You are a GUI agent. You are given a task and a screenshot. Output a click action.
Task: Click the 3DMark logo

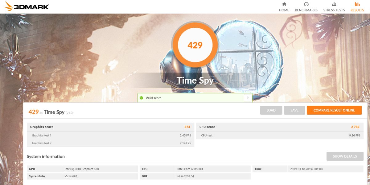coord(27,6)
